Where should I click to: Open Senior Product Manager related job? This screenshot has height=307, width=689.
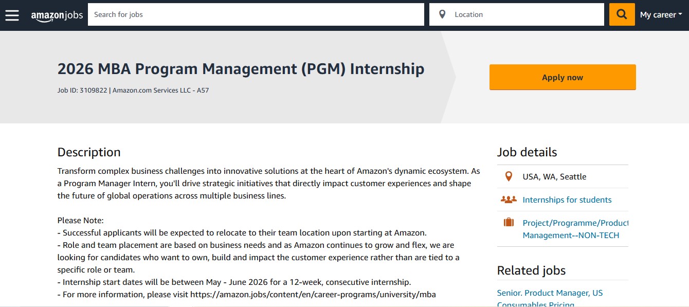(x=549, y=293)
